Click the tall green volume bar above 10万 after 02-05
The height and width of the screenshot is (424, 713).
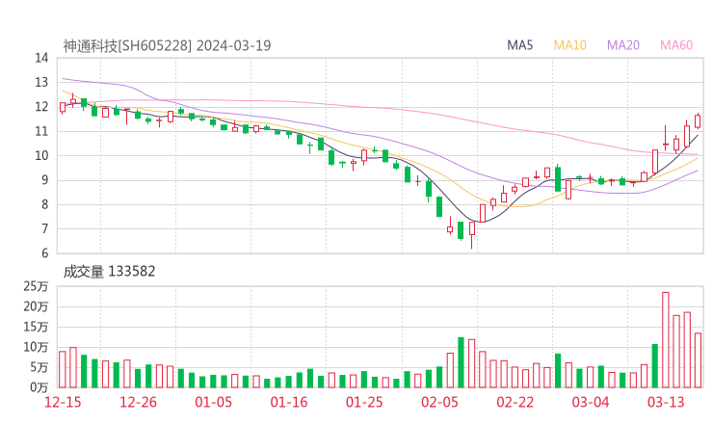click(461, 362)
